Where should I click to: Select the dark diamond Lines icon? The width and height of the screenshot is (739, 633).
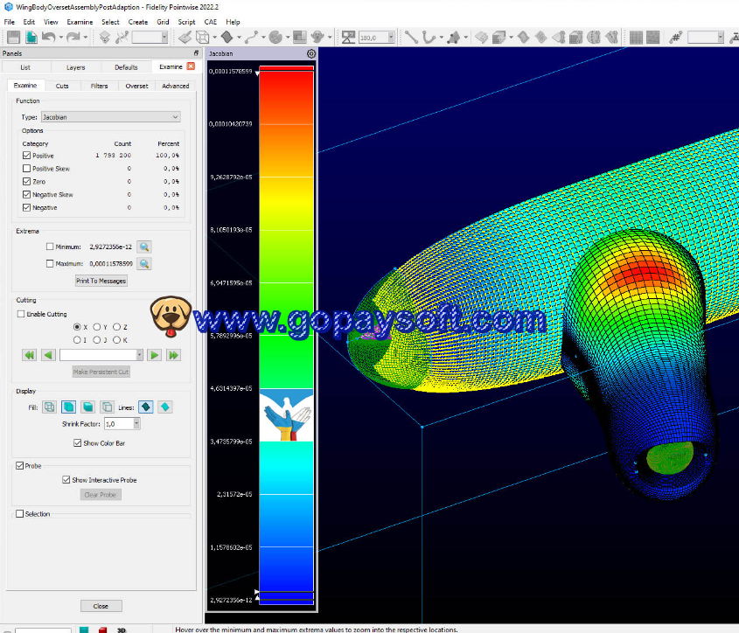tap(146, 407)
